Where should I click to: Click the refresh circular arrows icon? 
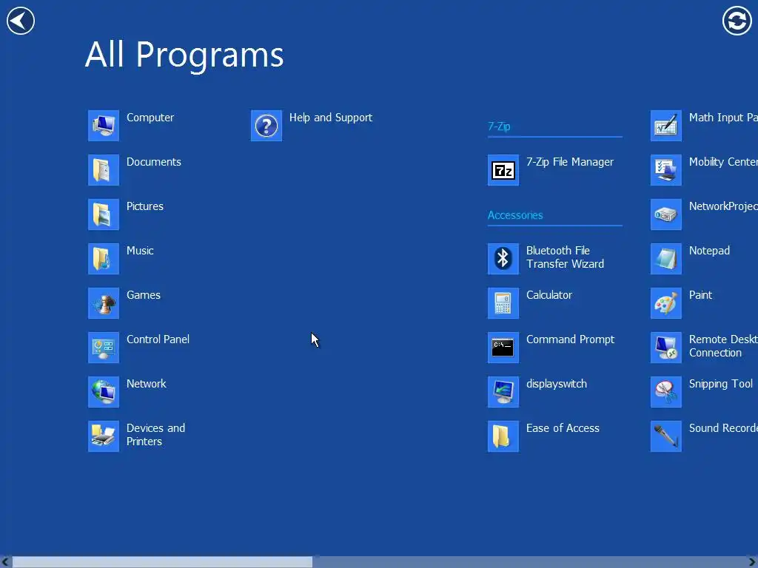click(737, 21)
